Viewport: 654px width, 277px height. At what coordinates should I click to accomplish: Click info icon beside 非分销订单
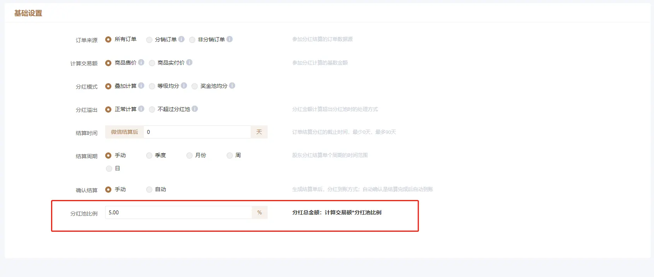point(229,39)
